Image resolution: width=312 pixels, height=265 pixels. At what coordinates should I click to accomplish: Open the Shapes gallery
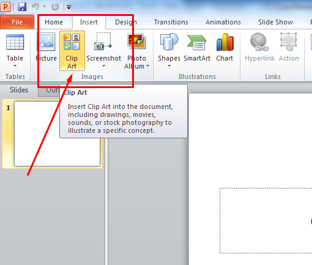coord(169,47)
